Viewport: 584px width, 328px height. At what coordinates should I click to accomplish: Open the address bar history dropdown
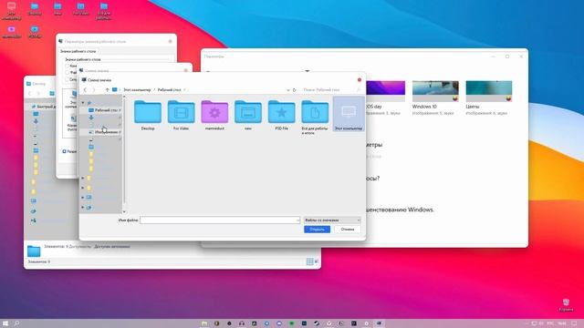click(288, 90)
